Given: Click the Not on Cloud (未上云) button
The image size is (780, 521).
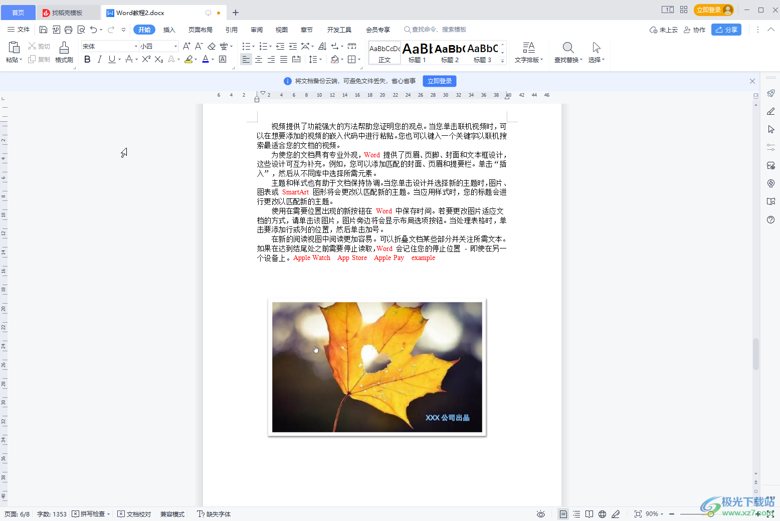Looking at the screenshot, I should tap(664, 30).
